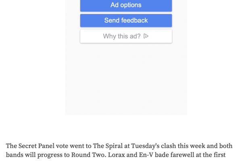Click the AdChoices triangle icon
This screenshot has width=242, height=161.
click(x=146, y=36)
